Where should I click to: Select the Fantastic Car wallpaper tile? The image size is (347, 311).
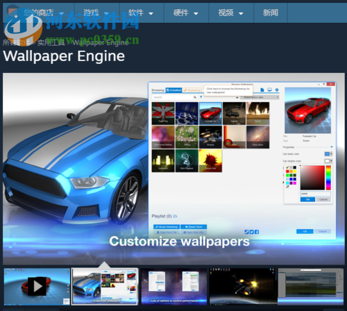[210, 113]
